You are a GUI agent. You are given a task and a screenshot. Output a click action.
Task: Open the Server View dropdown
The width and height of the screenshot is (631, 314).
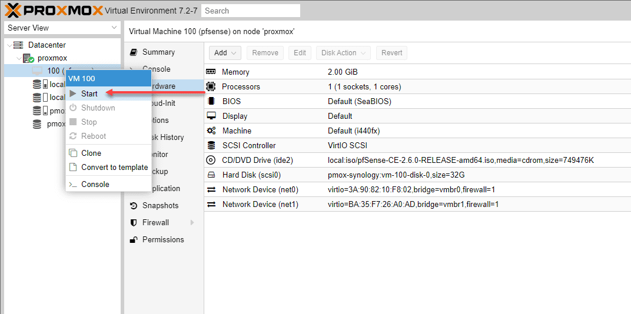62,28
